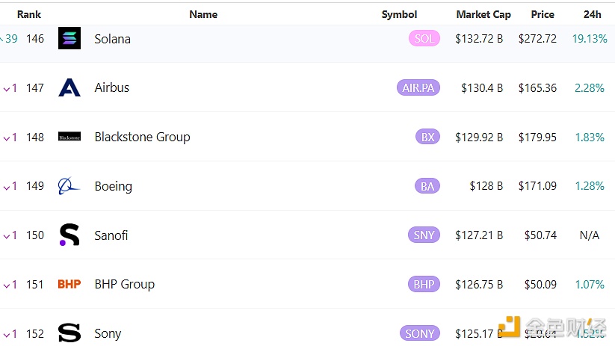Click the Airbus logo icon
Viewport: 615px width, 346px height.
pyautogui.click(x=69, y=88)
